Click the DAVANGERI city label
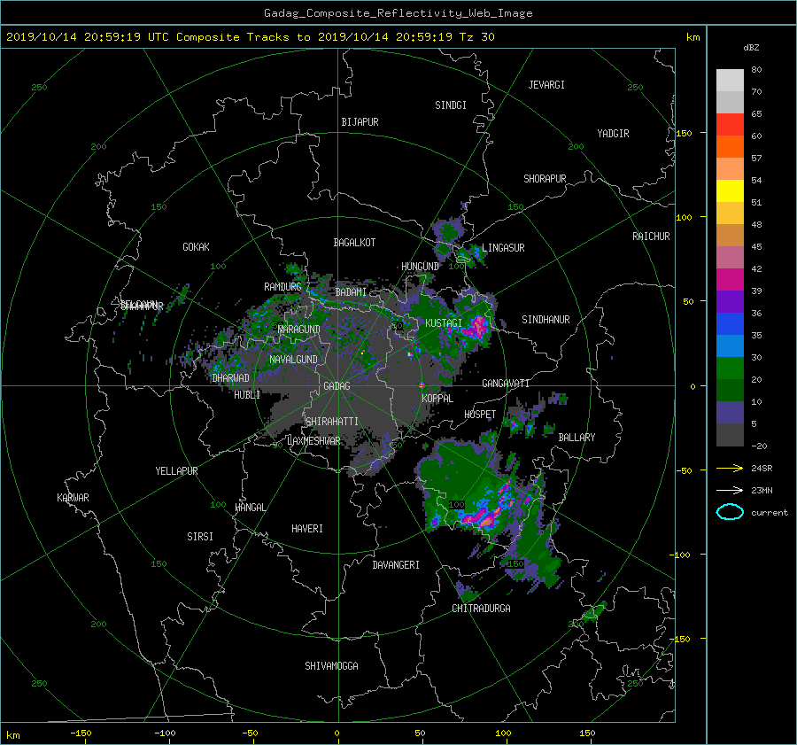 (396, 565)
